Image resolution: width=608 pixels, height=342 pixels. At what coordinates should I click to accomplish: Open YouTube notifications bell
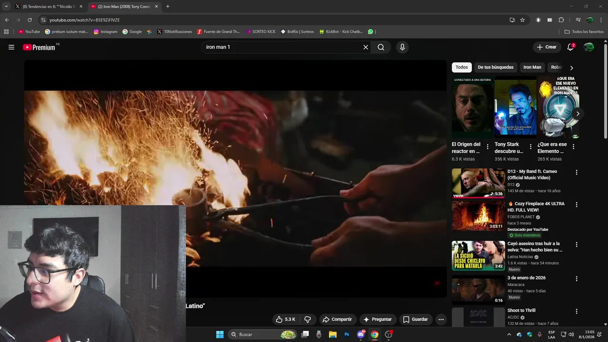[570, 47]
